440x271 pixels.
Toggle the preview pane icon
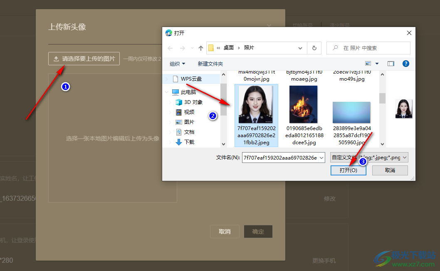click(x=391, y=64)
